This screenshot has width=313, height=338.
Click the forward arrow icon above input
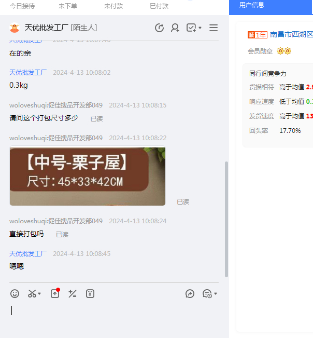tap(190, 294)
